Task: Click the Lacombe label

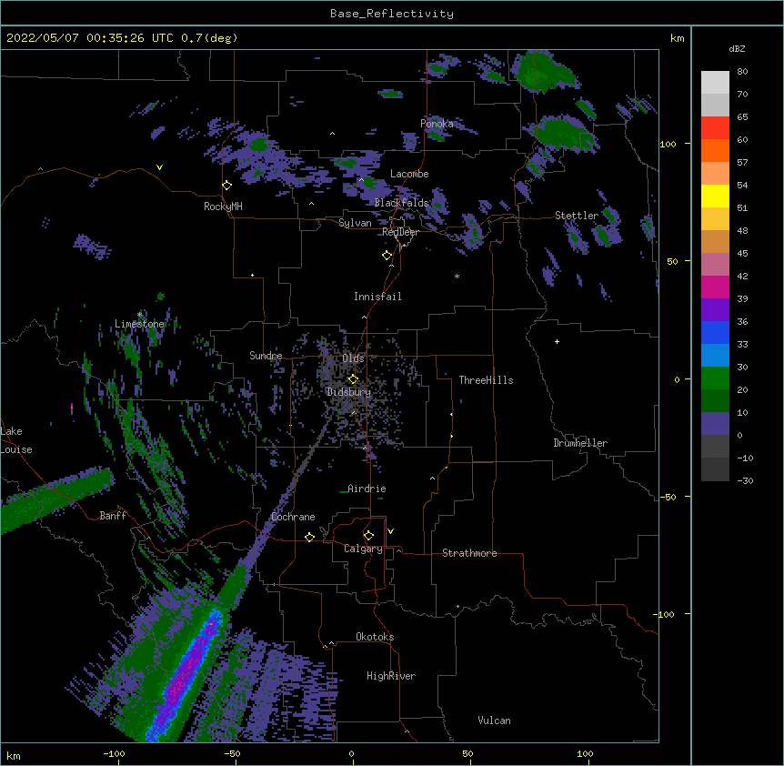Action: [x=409, y=174]
